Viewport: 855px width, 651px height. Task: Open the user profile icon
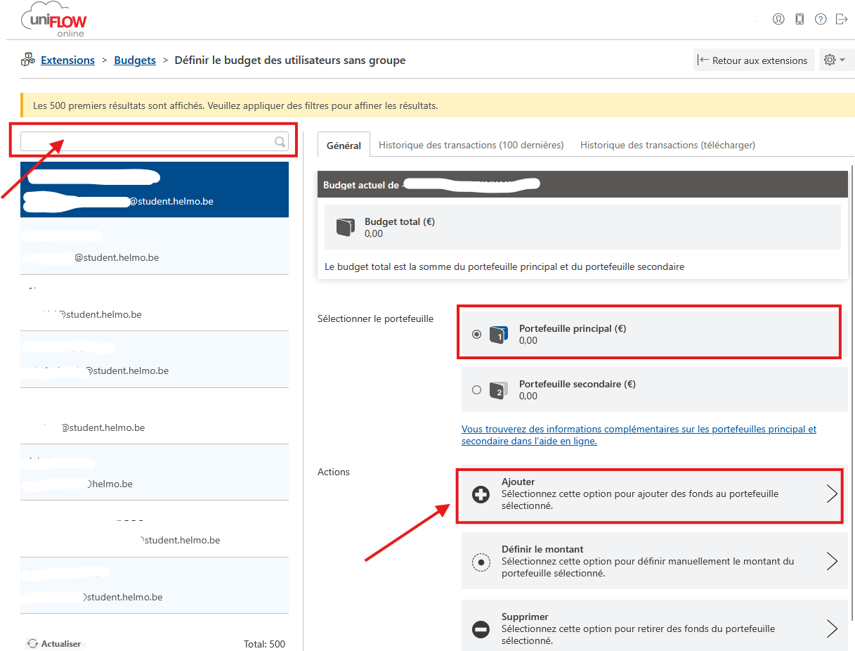pos(778,19)
